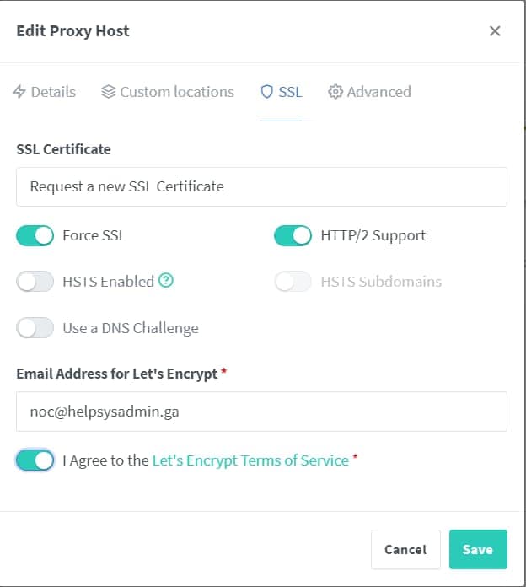Viewport: 526px width, 587px height.
Task: Open Let's Encrypt Terms of Service link
Action: (x=250, y=460)
